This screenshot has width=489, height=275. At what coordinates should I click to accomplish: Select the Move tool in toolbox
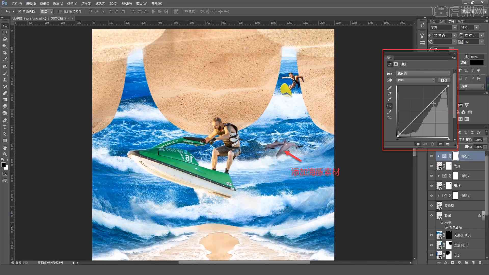(x=5, y=26)
